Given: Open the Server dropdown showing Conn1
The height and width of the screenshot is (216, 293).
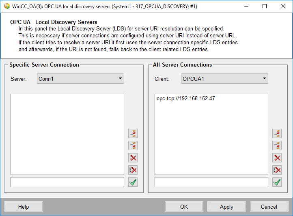Looking at the screenshot, I should tap(80, 78).
